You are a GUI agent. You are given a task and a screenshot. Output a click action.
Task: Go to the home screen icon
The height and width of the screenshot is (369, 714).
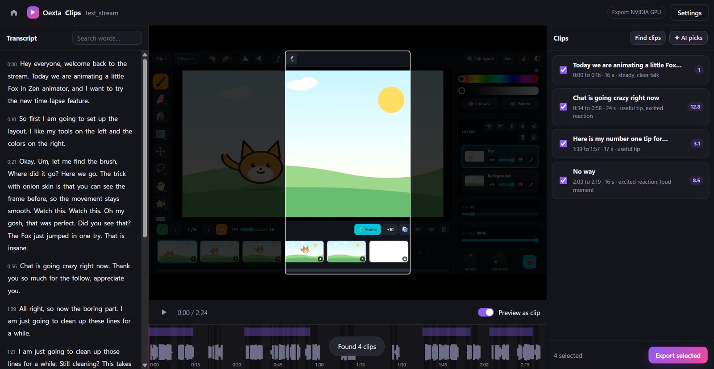coord(14,12)
